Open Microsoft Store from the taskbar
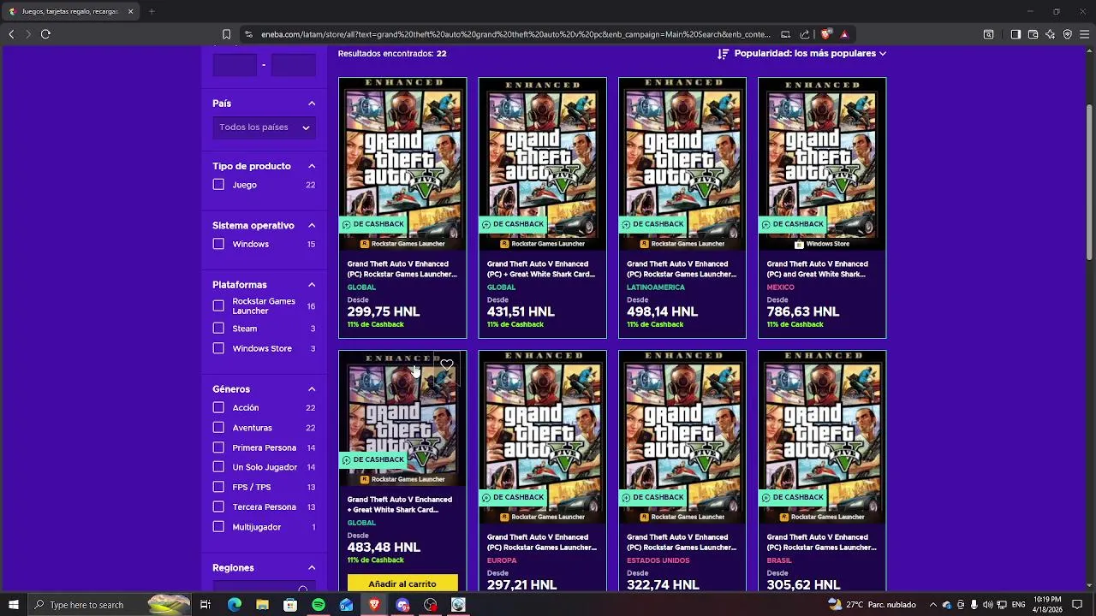 pyautogui.click(x=290, y=605)
